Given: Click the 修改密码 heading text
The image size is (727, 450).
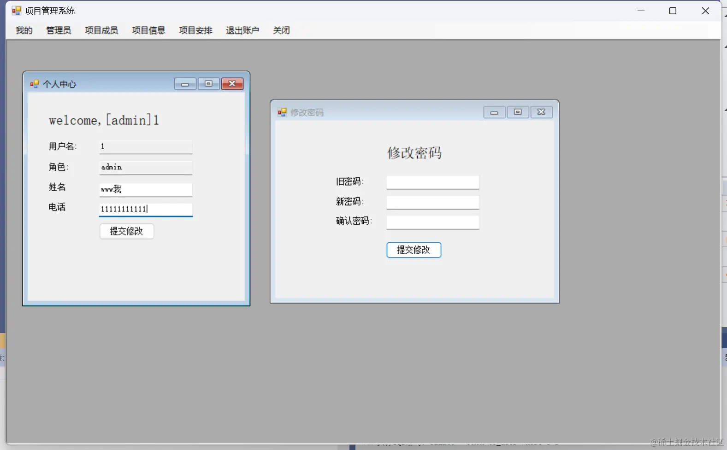Looking at the screenshot, I should 414,153.
